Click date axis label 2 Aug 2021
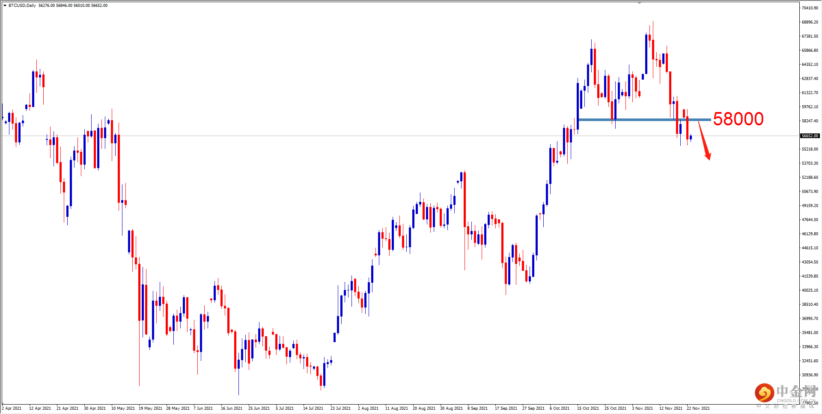Viewport: 822px width, 414px height. [368, 408]
